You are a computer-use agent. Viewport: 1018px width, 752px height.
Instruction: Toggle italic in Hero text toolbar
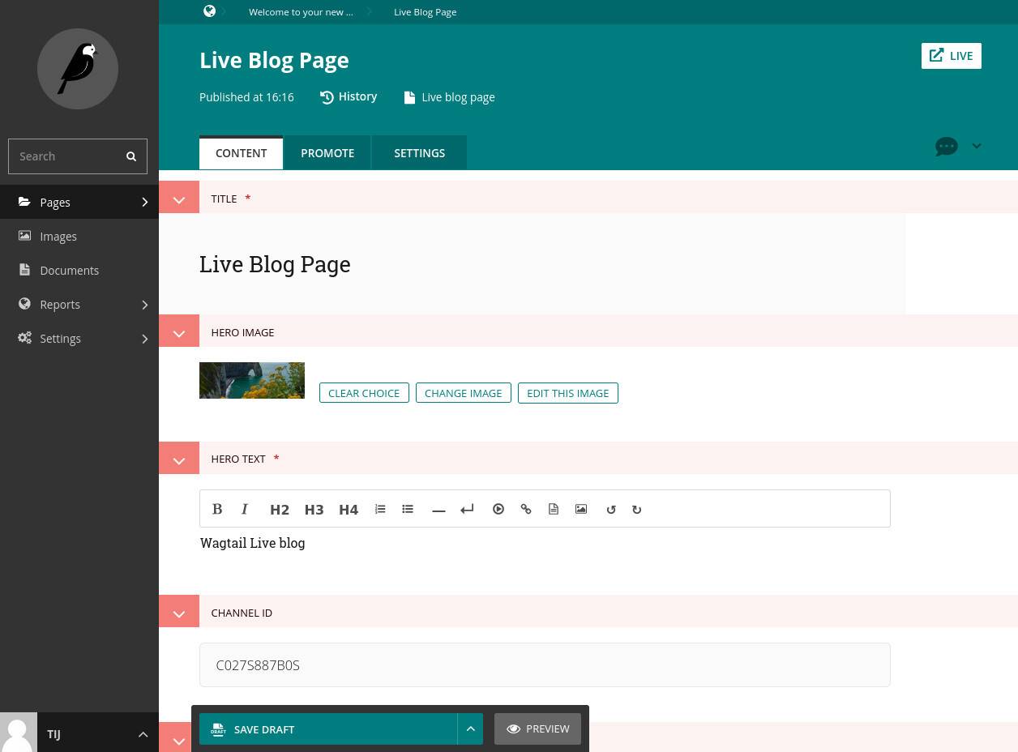pyautogui.click(x=245, y=509)
